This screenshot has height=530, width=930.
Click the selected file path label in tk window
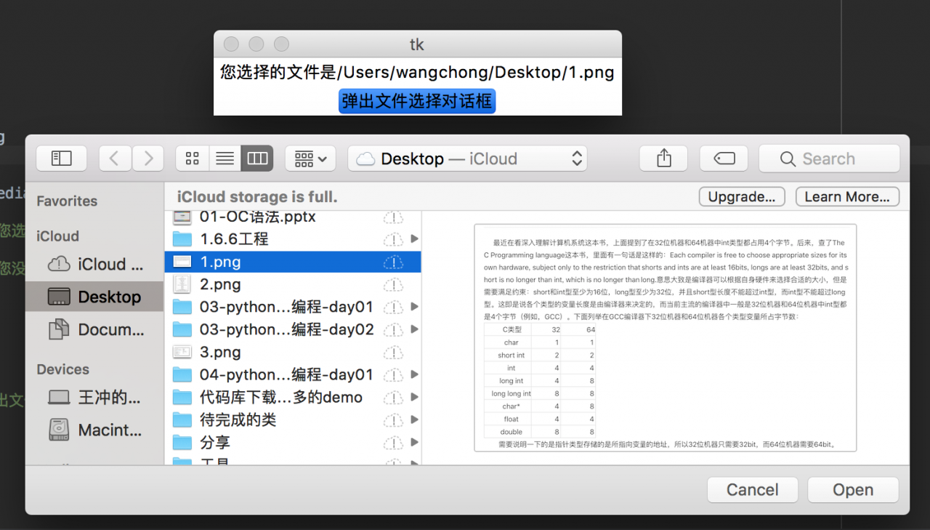tap(417, 73)
